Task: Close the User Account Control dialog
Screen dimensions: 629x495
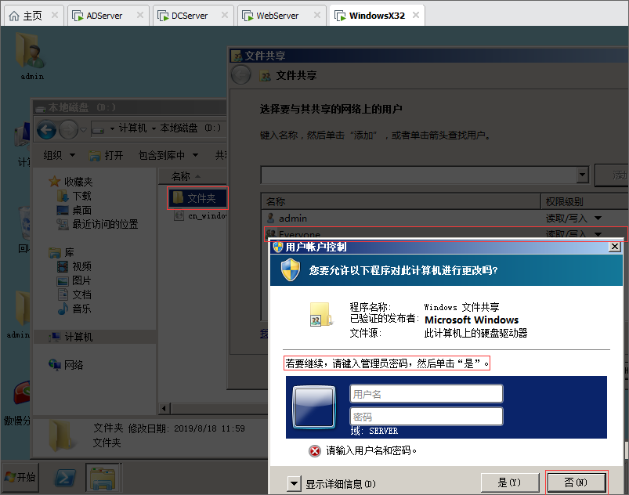Action: coord(614,247)
